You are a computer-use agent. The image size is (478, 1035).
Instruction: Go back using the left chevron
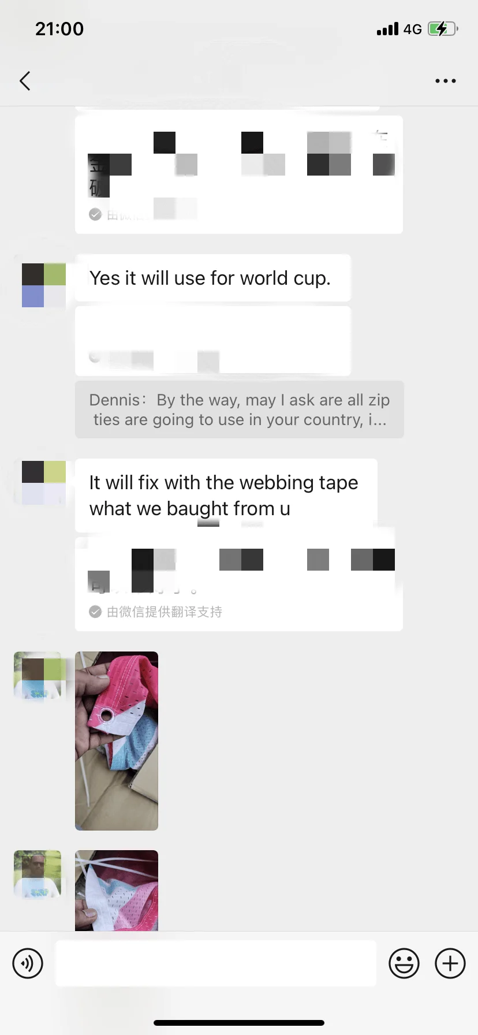pos(25,81)
